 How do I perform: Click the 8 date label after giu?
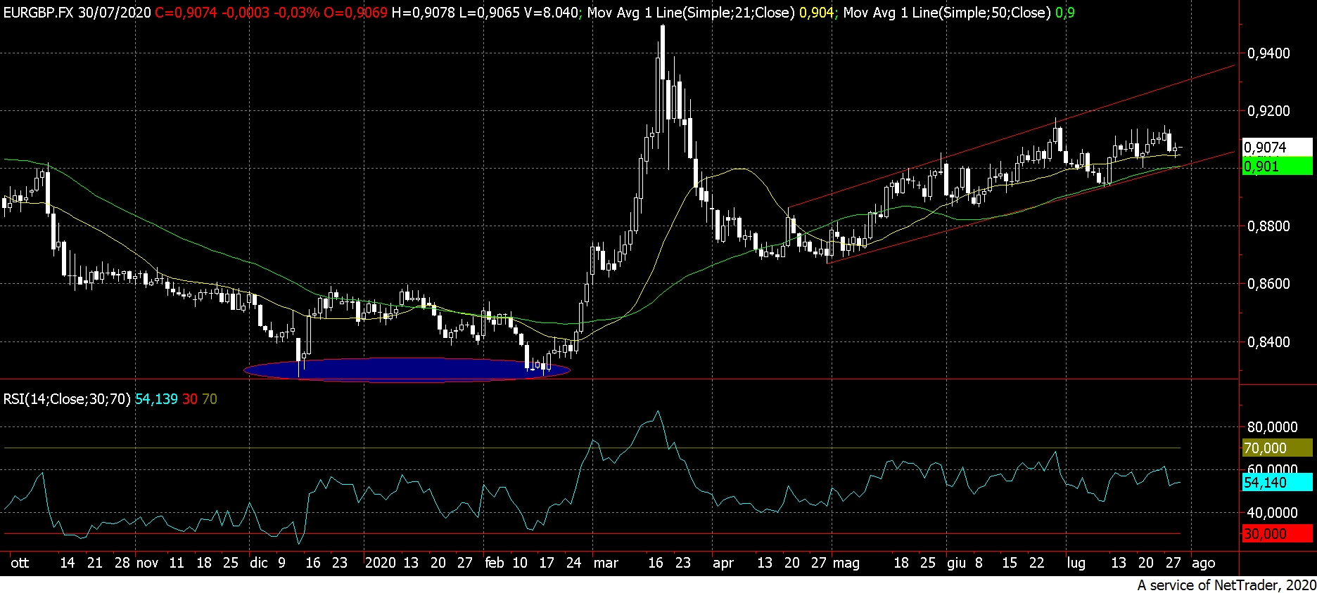coord(979,563)
